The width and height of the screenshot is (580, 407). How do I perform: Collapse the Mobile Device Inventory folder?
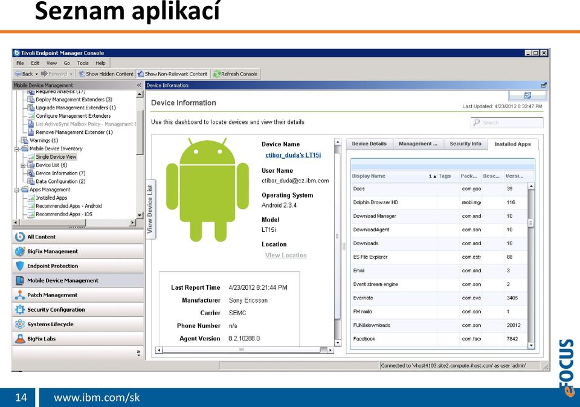point(17,149)
